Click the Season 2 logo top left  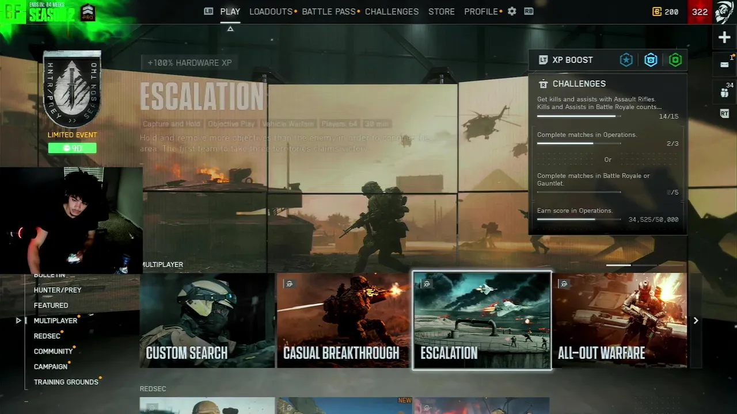[52, 15]
